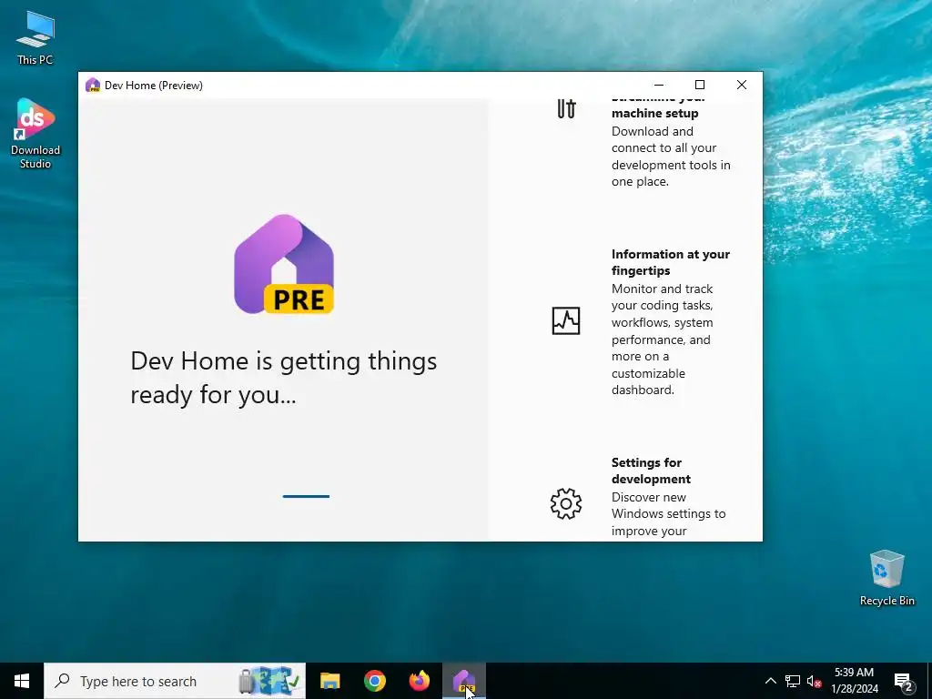The width and height of the screenshot is (932, 699).
Task: Click the Dev Home PRE logo
Action: (284, 264)
